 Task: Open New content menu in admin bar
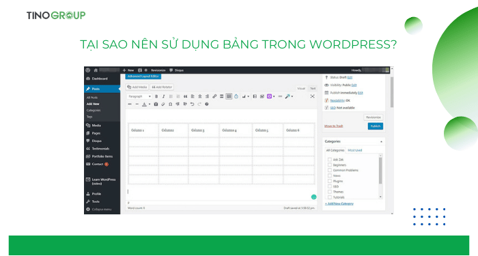(128, 70)
